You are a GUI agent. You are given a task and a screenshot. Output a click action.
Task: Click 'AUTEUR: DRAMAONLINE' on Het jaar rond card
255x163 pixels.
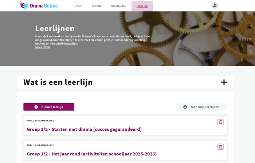coord(40,145)
